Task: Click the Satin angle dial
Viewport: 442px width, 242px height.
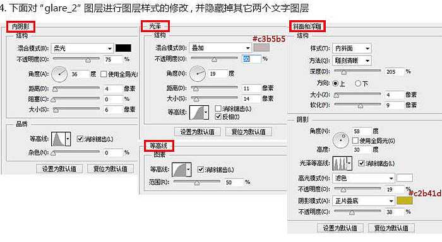Action: 198,74
